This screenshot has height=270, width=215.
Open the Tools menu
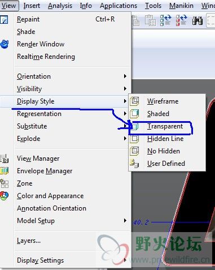(153, 6)
